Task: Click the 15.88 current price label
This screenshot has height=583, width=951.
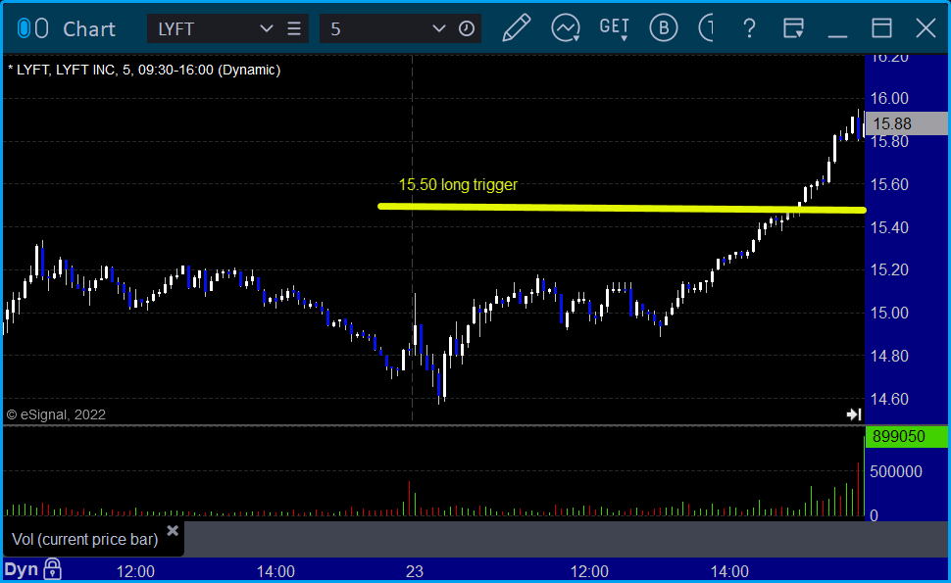Action: pyautogui.click(x=906, y=123)
